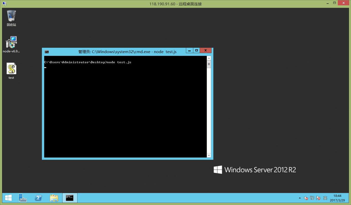351x205 pixels.
Task: Click the cmd title text '管理员: C:\Windows\system32\cmd.exe'
Action: point(115,52)
